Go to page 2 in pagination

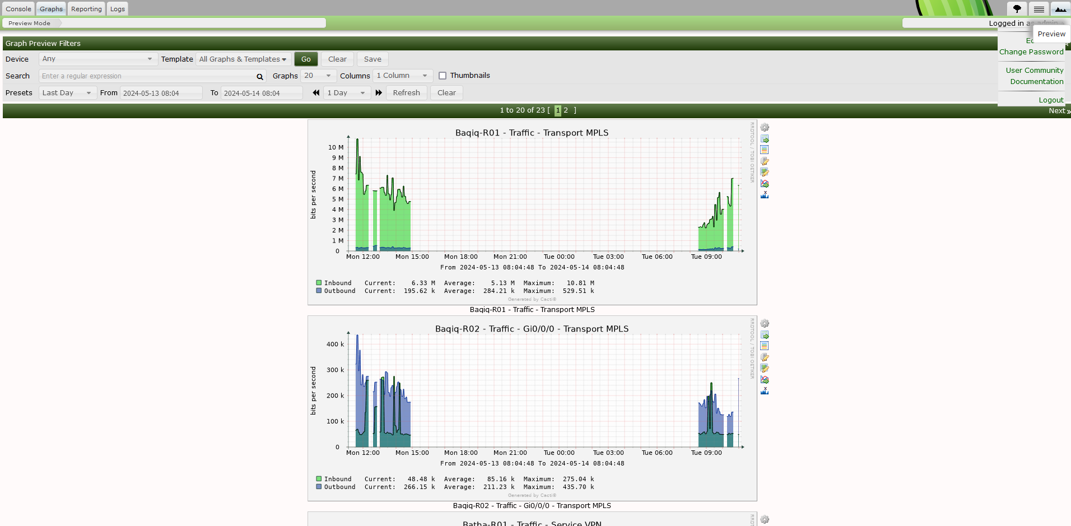(566, 110)
